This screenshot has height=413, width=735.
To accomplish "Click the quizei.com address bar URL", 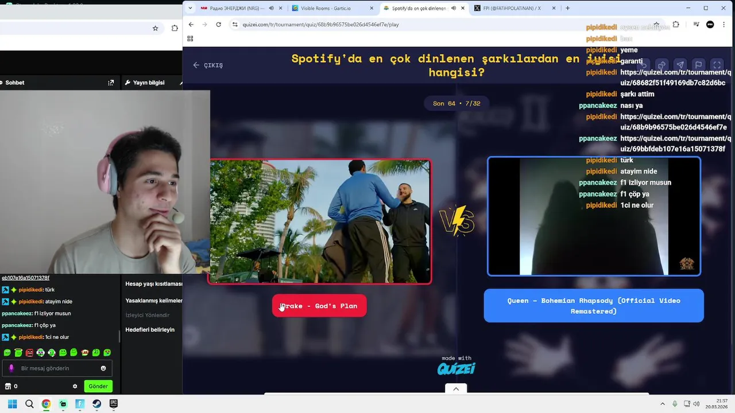I will coord(320,24).
